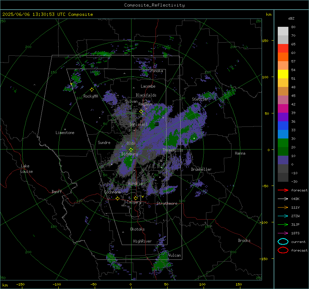Image resolution: width=309 pixels, height=289 pixels.
Task: Click the green 31JP arrow symbol
Action: [x=283, y=224]
